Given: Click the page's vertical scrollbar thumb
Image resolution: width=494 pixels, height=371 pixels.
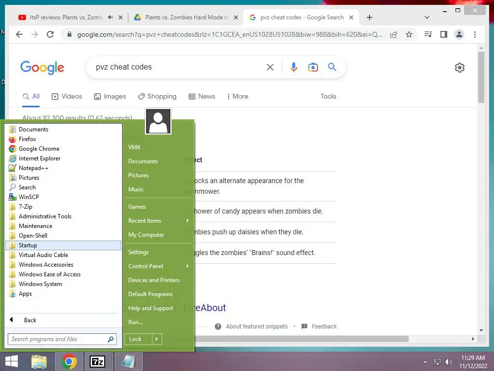Looking at the screenshot, I should click(x=481, y=77).
